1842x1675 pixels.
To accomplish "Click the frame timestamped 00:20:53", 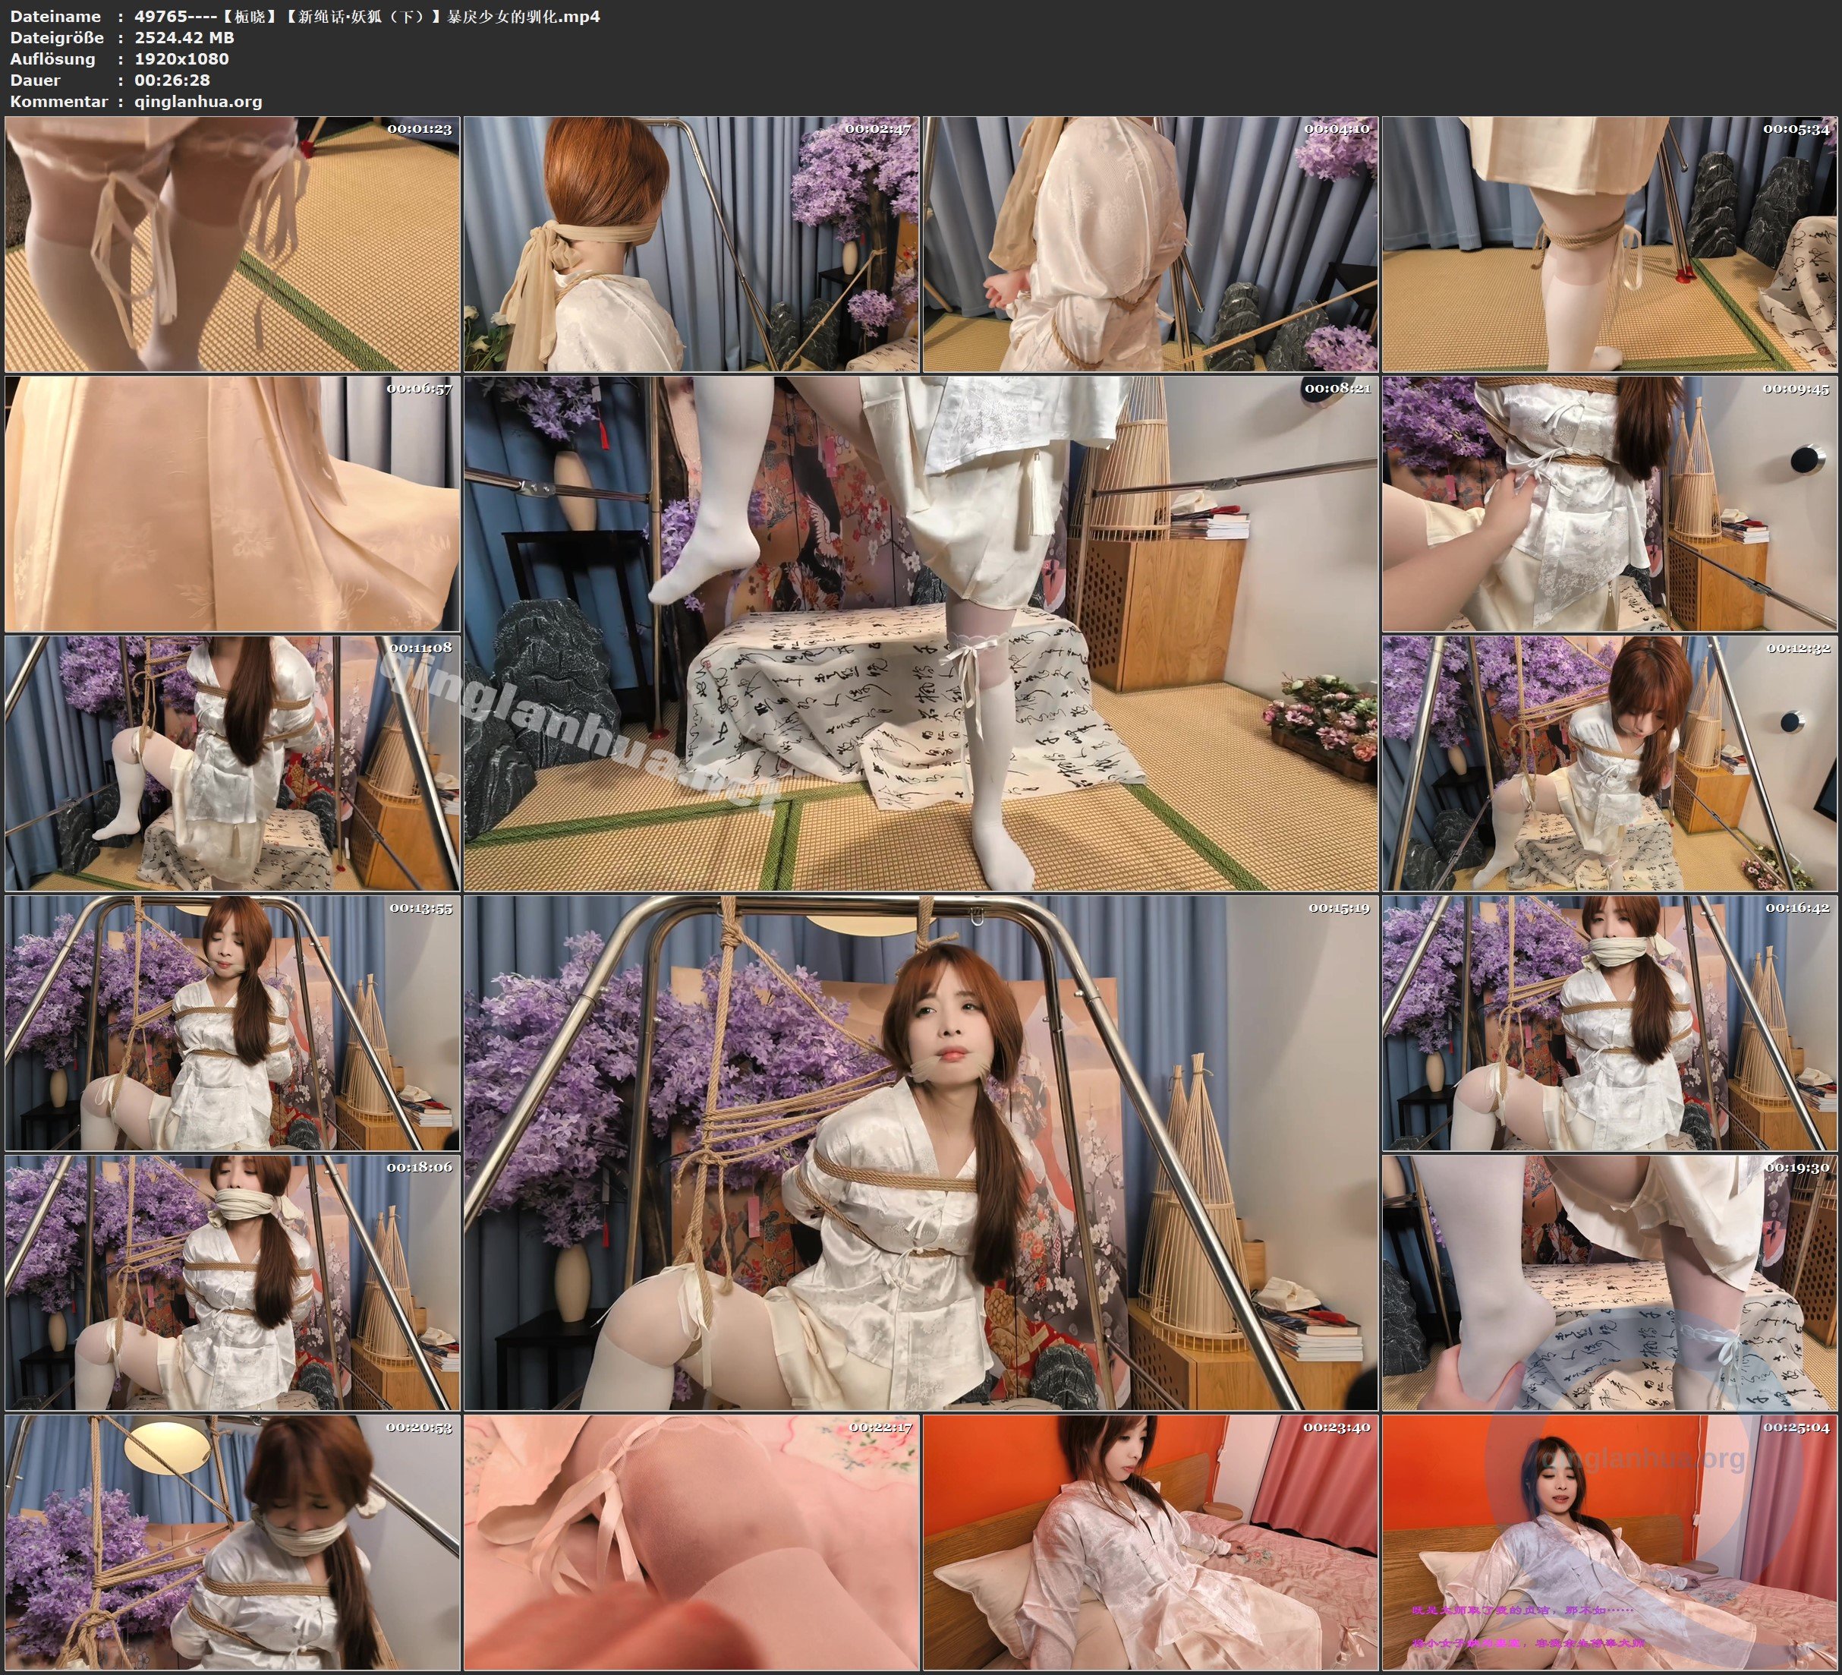I will click(x=232, y=1542).
